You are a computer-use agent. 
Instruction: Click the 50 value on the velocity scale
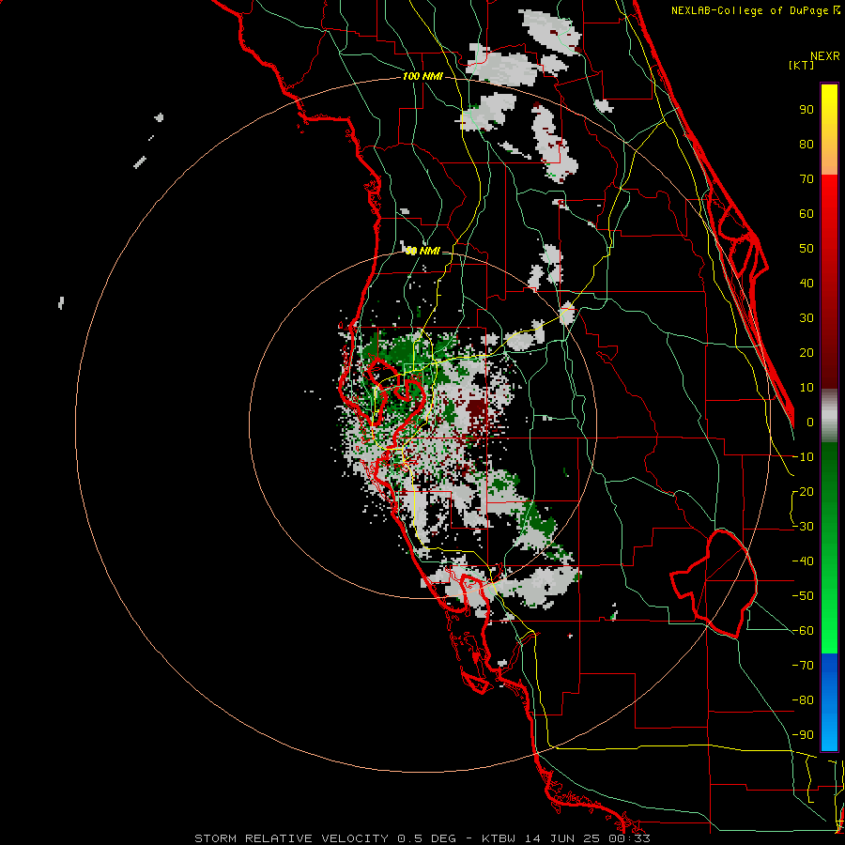pyautogui.click(x=807, y=249)
